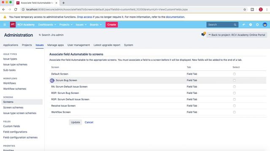Expand the Boards dropdown

point(96,25)
